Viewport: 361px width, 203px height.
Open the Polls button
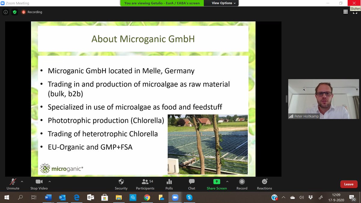169,184
